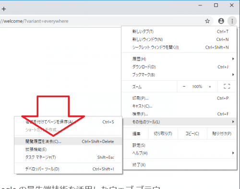Open a new tab with plus icon
Viewport: 240px width, 189px height.
(x=4, y=9)
